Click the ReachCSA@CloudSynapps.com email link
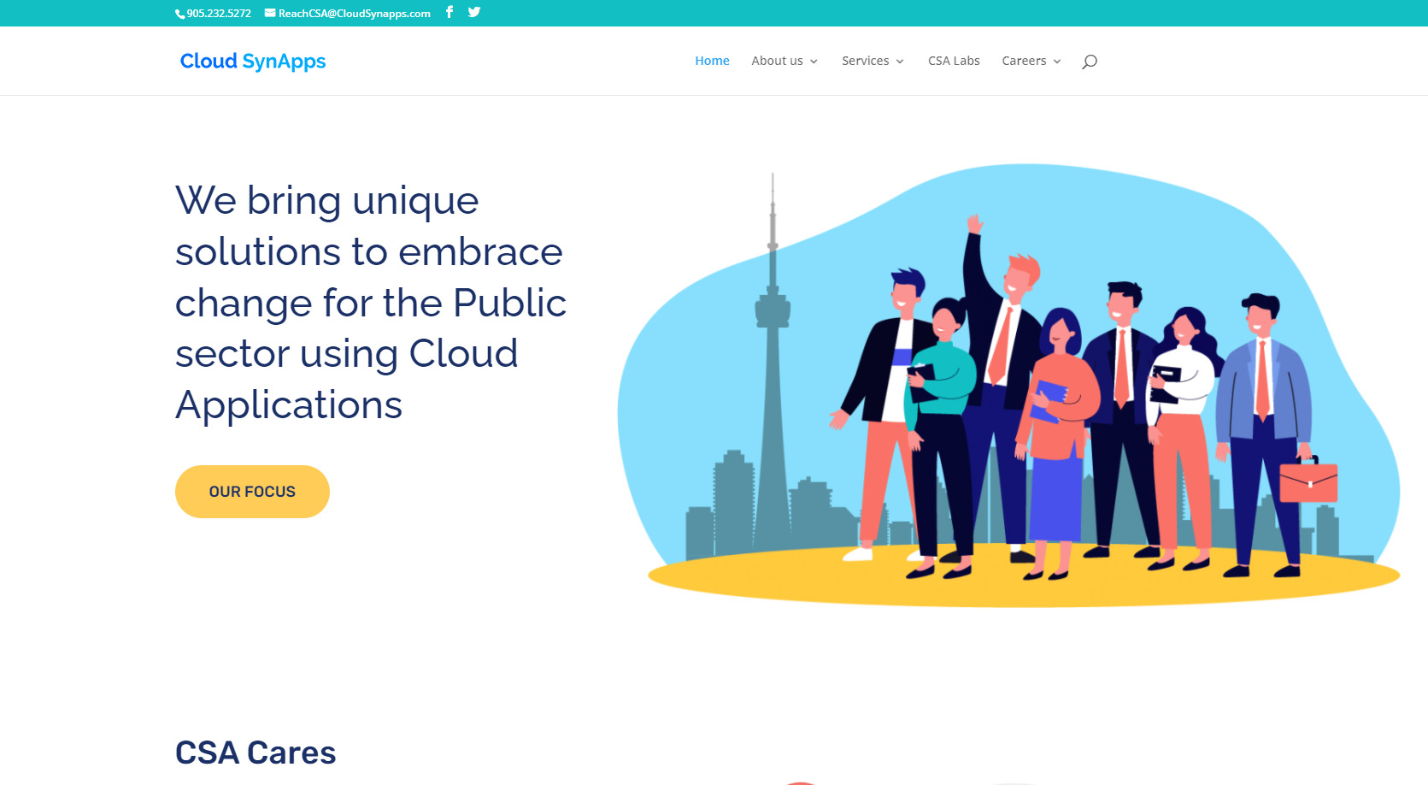 click(354, 13)
